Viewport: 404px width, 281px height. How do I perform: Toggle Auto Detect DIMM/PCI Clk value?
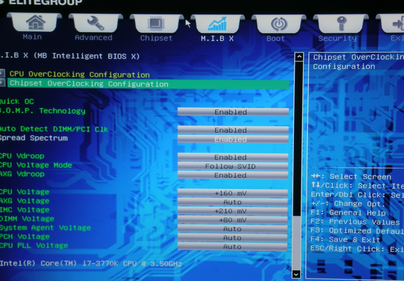click(x=233, y=130)
